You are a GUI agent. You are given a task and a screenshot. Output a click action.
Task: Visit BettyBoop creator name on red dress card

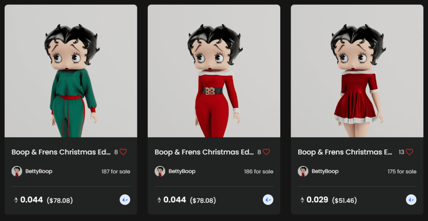[325, 171]
